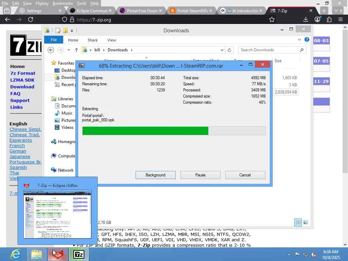Click the 7-Zip Eclipse r3dfox preview thumbnail
348x261 pixels.
pos(57,214)
